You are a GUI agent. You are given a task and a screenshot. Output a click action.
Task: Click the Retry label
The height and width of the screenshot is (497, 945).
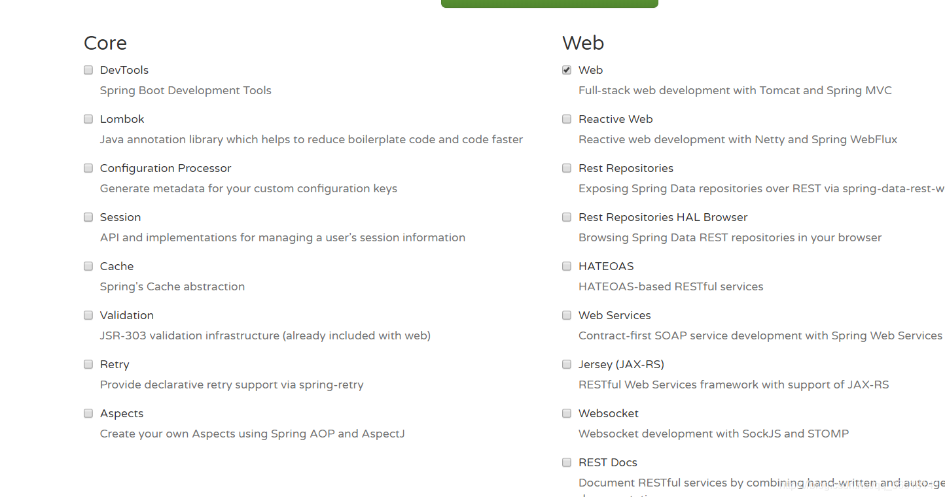pyautogui.click(x=115, y=364)
